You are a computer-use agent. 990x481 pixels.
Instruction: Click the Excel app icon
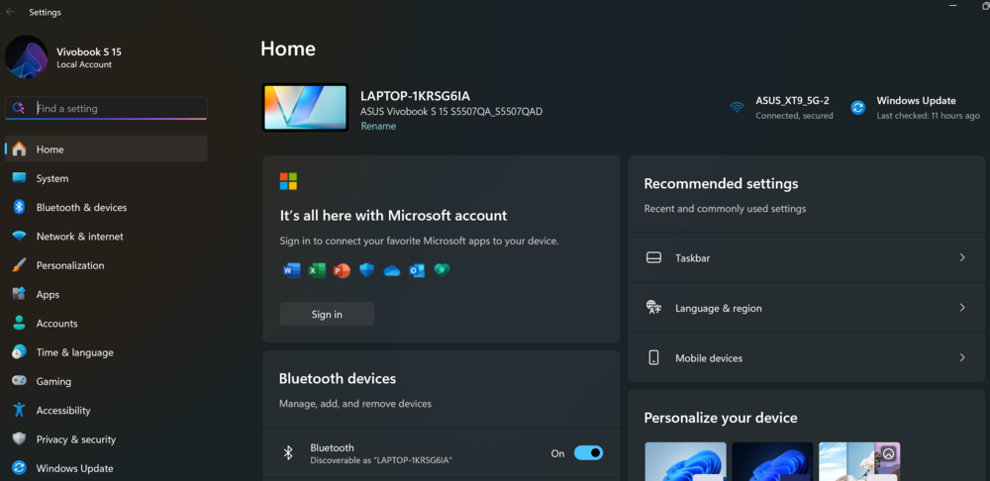tap(317, 271)
